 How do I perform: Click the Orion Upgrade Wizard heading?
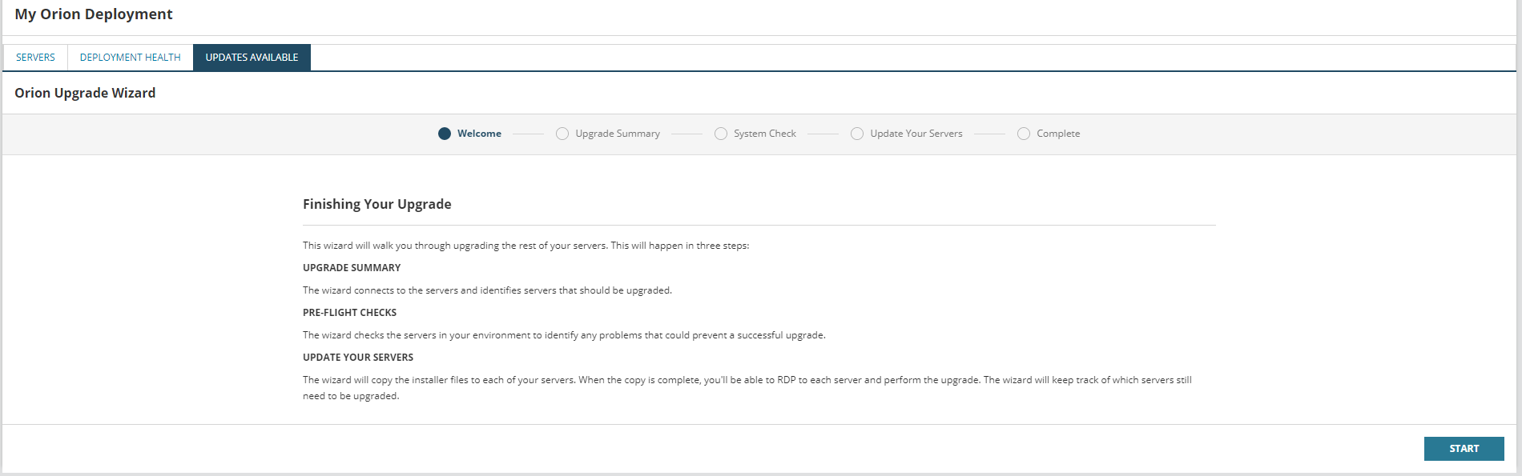click(85, 93)
